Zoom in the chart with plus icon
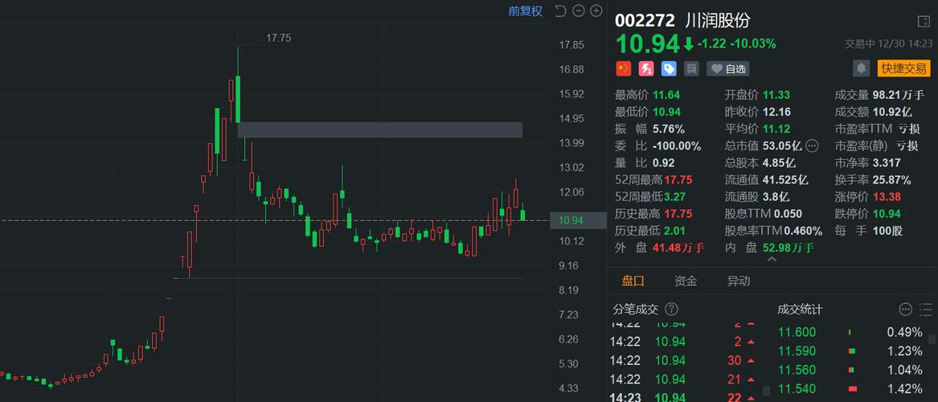This screenshot has height=402, width=938. [596, 10]
